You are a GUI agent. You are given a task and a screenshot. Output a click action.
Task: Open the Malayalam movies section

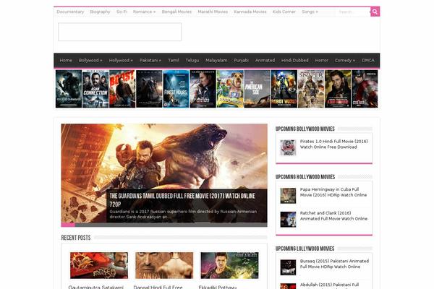pos(216,60)
